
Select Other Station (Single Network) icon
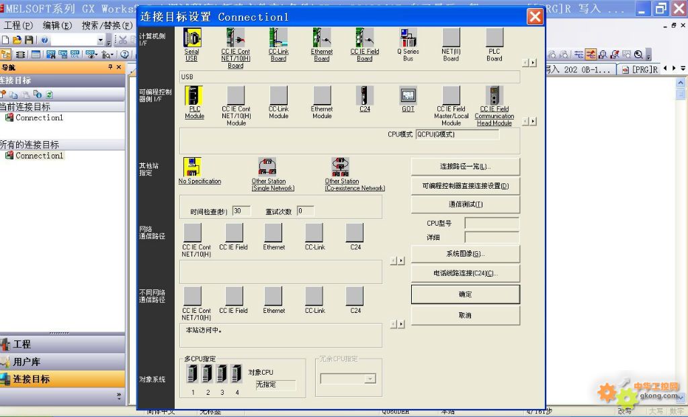pos(267,167)
